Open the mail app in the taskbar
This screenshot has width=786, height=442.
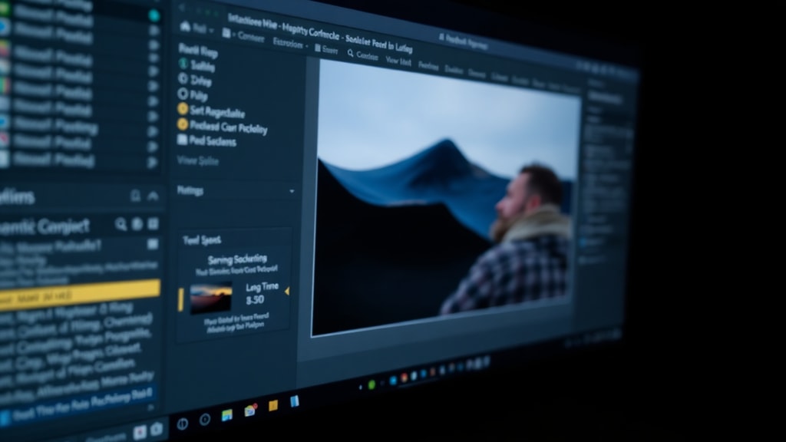[x=250, y=411]
